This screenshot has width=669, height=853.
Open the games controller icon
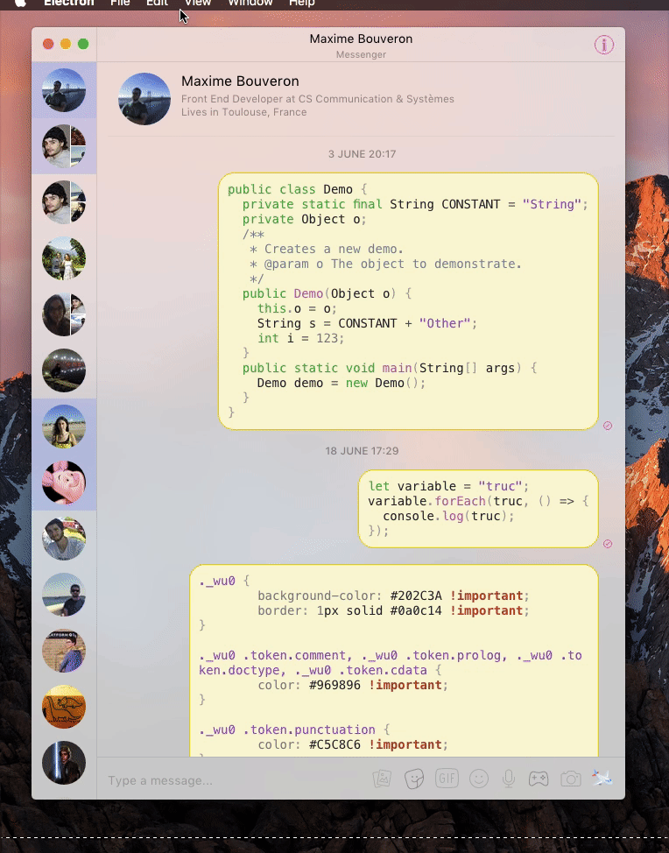[539, 779]
